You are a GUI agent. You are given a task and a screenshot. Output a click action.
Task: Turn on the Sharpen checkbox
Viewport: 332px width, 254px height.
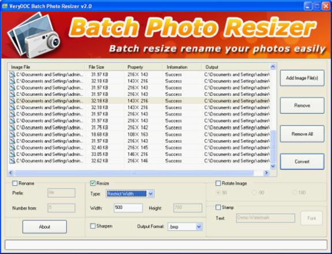click(93, 226)
